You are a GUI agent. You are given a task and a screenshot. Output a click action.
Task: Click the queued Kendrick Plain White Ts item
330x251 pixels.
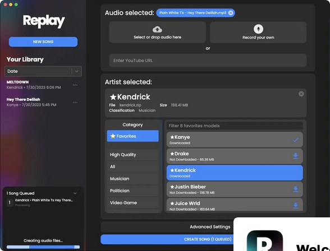tap(40, 202)
